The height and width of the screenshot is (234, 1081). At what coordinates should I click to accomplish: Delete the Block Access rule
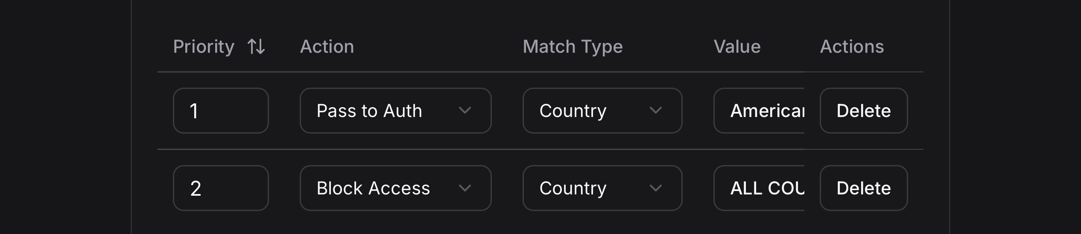863,188
